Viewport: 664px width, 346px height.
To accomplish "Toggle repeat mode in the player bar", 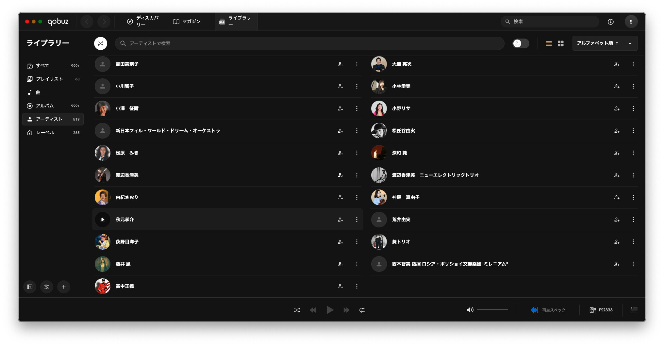I will (362, 310).
